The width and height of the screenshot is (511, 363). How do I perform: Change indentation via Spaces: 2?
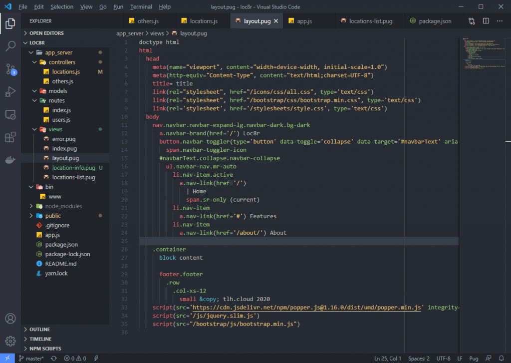(419, 358)
